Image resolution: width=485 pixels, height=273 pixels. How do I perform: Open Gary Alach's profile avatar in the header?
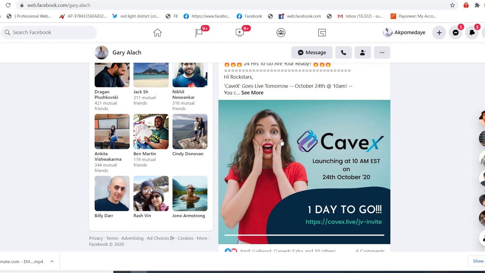tap(102, 53)
